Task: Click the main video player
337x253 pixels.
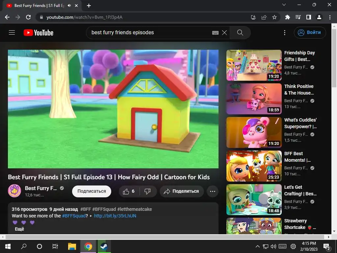Action: click(x=113, y=109)
